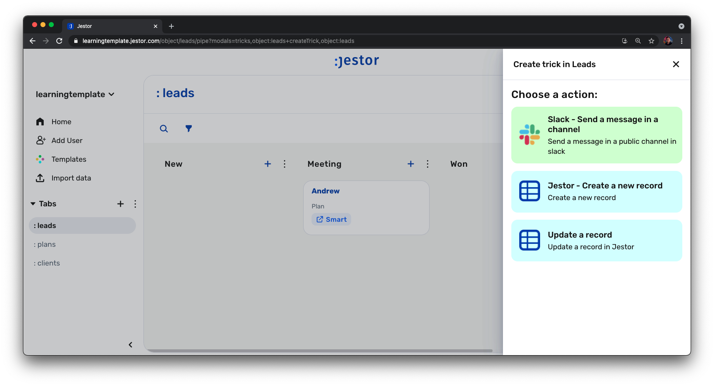Click the browser address bar URL
Viewport: 714px width, 386px height.
[219, 41]
